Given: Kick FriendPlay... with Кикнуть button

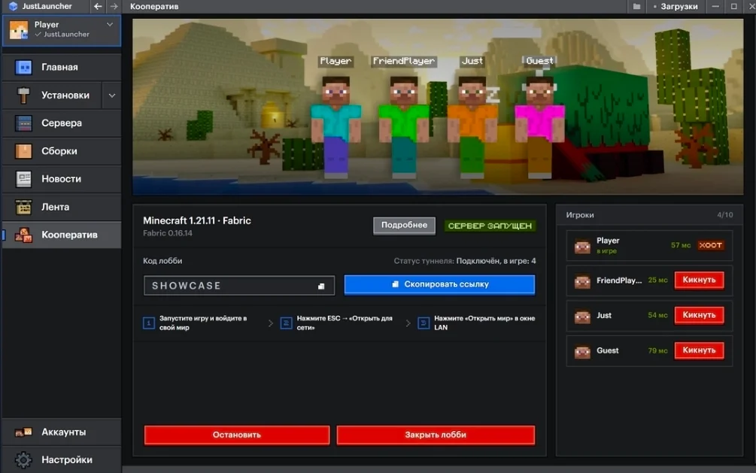Looking at the screenshot, I should click(699, 280).
